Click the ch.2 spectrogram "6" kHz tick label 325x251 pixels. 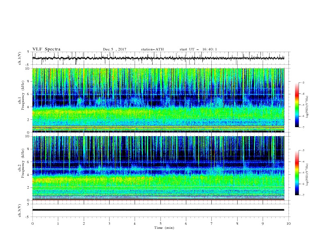coord(29,162)
